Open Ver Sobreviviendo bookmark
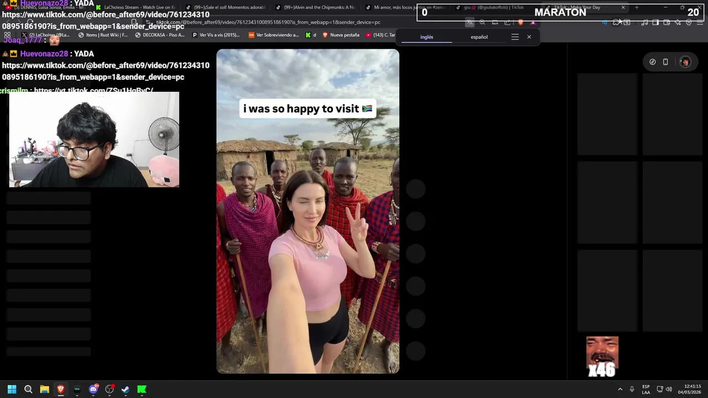Viewport: 708px width, 398px height. tap(273, 35)
